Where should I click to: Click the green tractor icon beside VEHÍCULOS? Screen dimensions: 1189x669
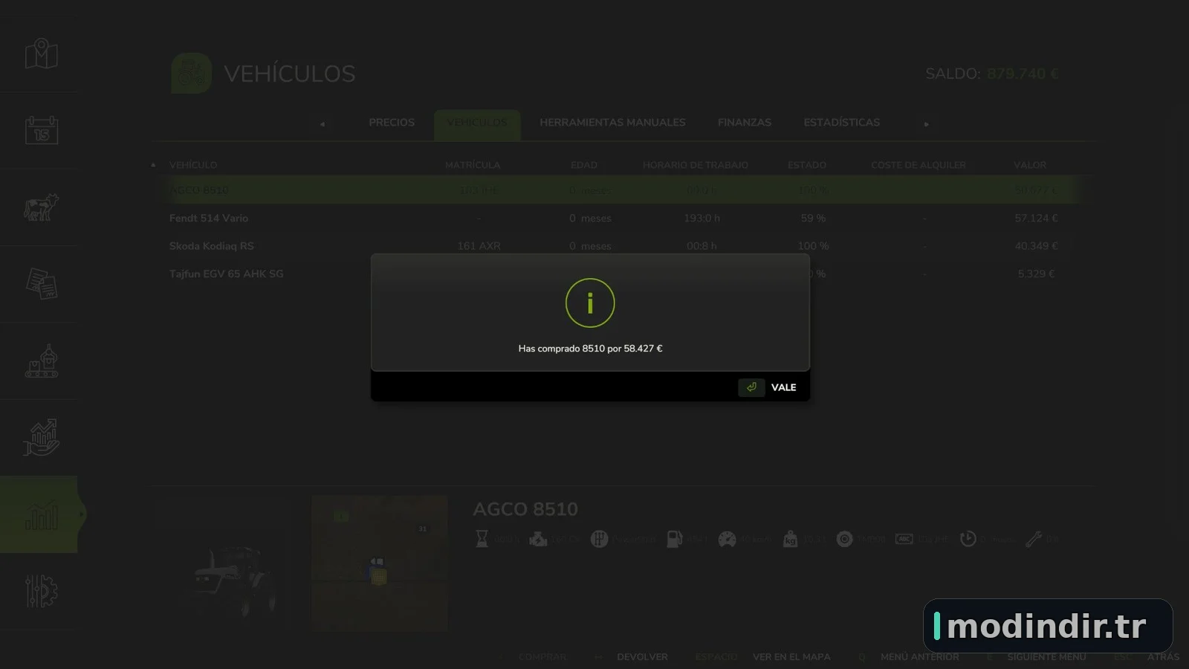pyautogui.click(x=191, y=73)
